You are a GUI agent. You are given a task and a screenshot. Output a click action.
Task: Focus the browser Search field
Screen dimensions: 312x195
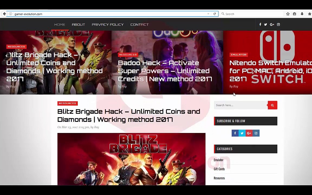252,14
